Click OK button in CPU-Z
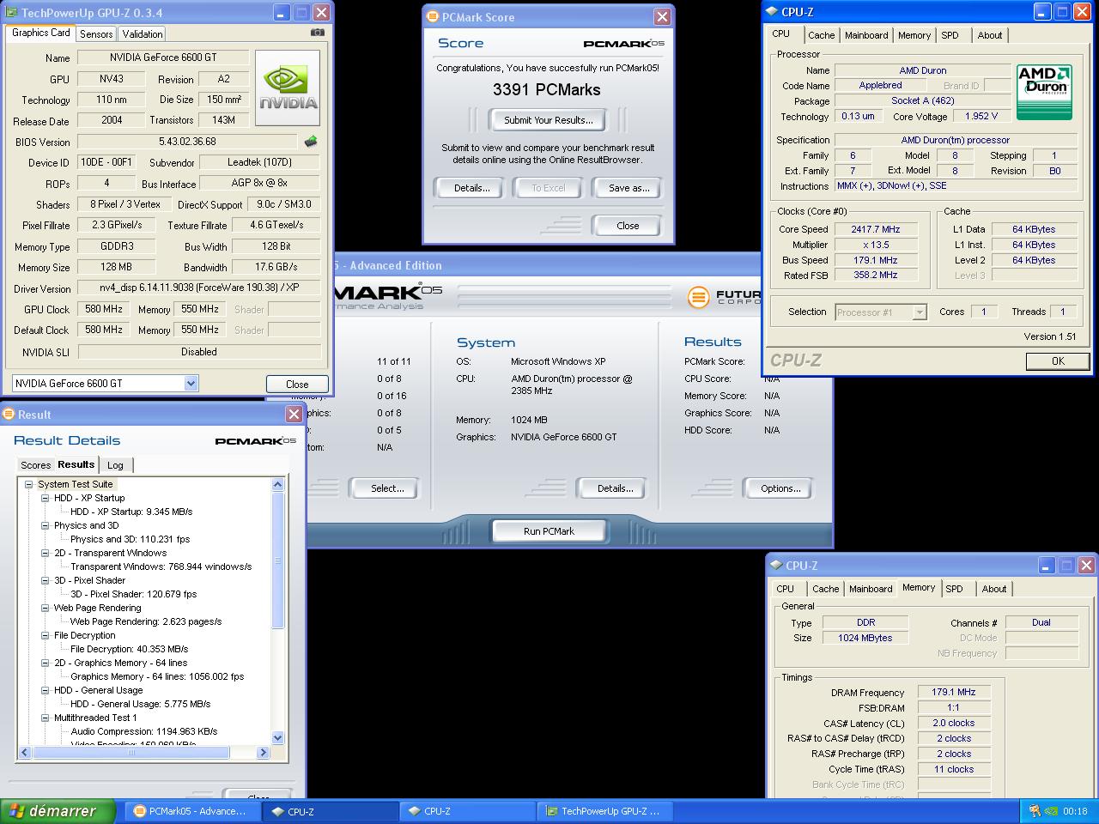 coord(1058,361)
